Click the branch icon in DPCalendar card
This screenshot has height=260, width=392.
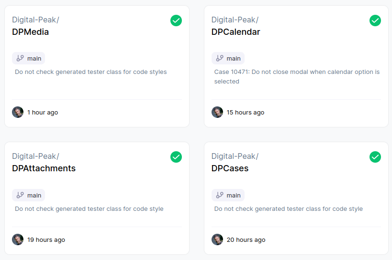[x=220, y=58]
